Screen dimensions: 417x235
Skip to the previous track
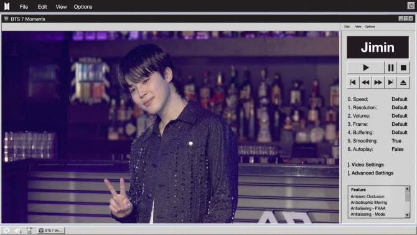[x=353, y=83]
